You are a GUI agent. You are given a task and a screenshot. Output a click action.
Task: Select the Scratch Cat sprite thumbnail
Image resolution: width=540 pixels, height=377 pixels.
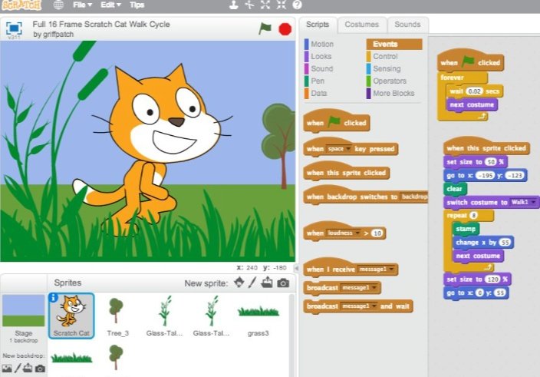point(71,316)
